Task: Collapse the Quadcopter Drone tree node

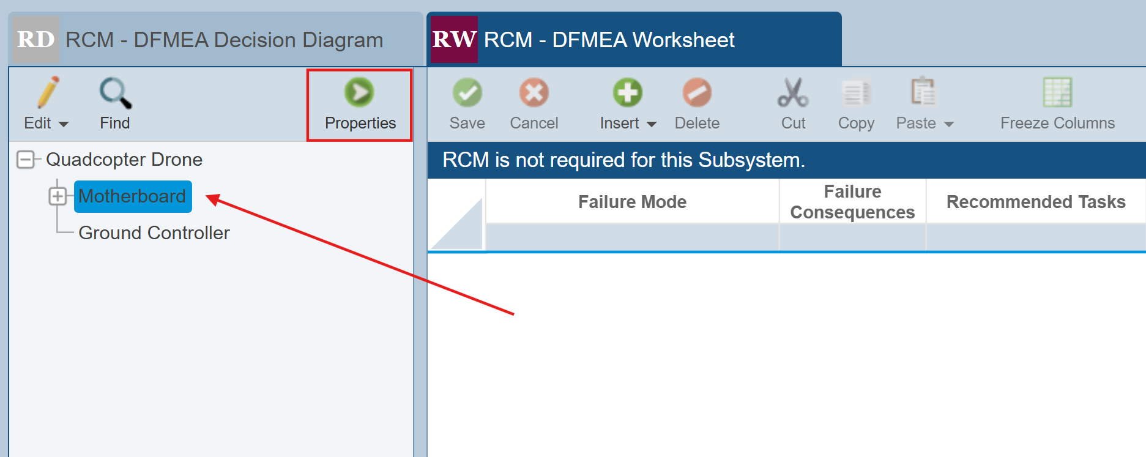Action: (26, 160)
